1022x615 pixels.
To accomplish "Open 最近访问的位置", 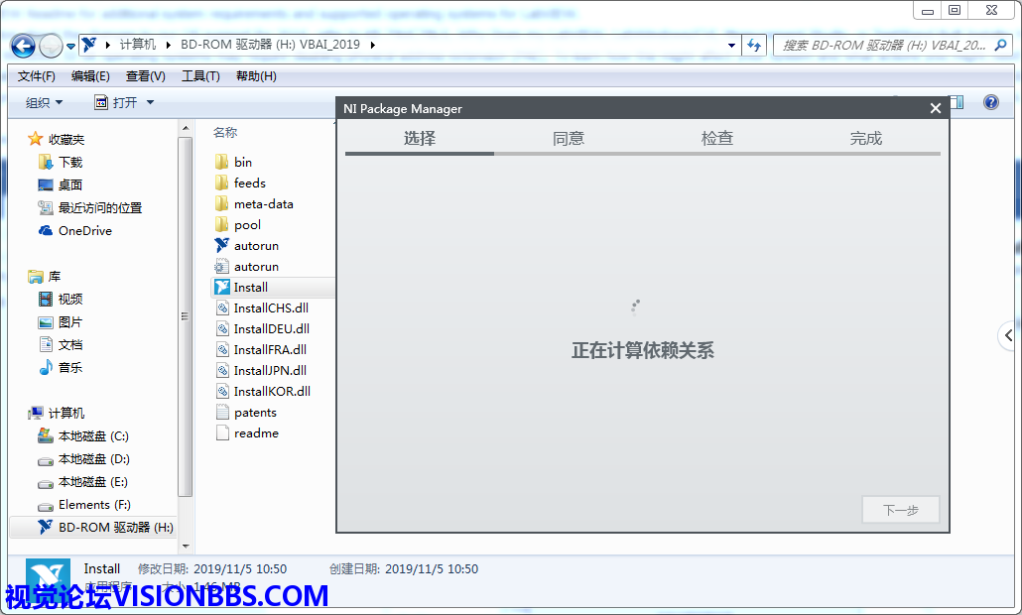I will pyautogui.click(x=90, y=208).
